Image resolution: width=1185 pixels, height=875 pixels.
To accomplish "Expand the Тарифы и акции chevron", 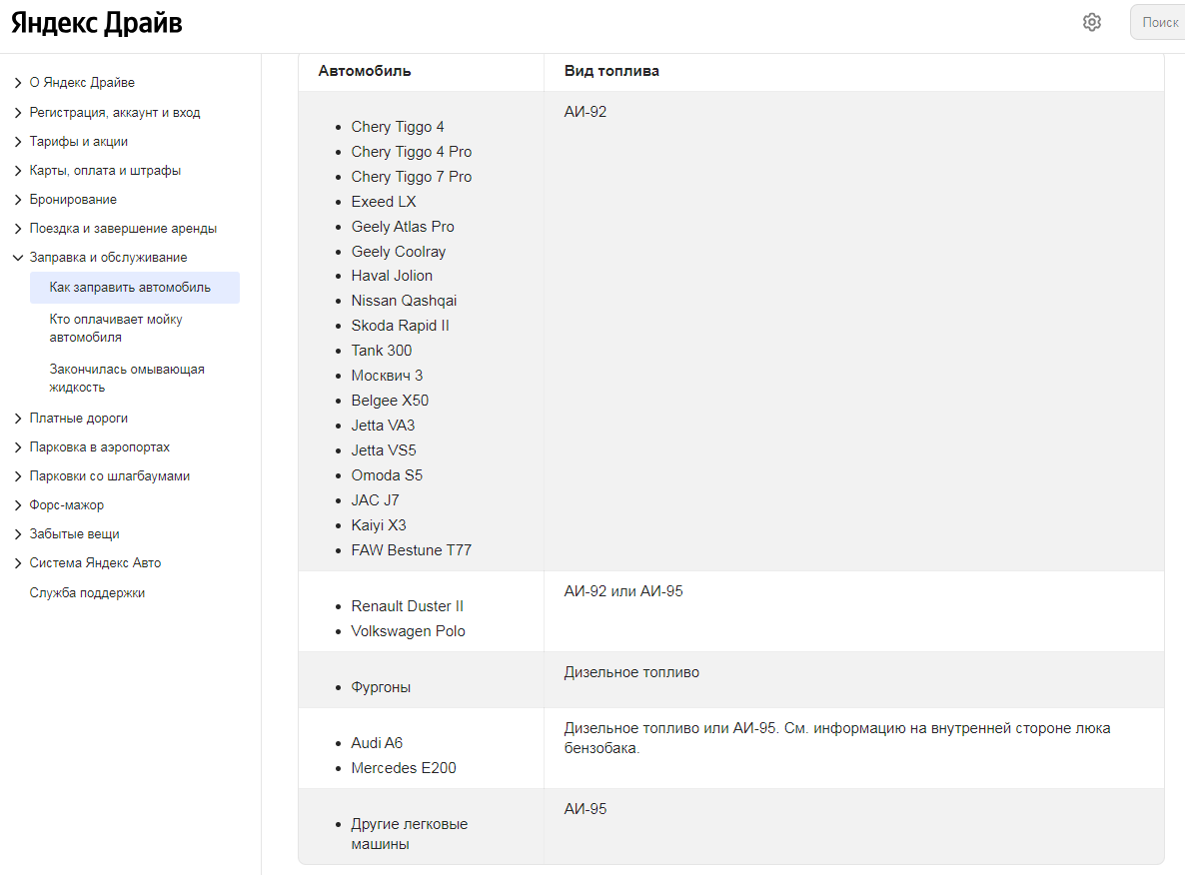I will 18,141.
